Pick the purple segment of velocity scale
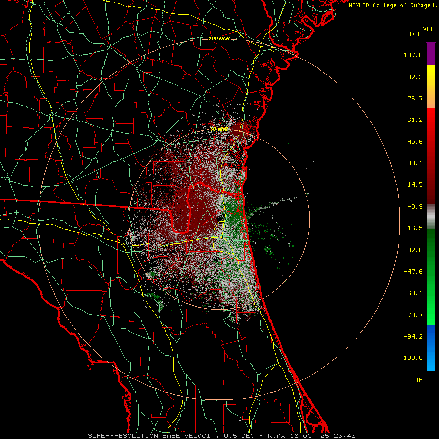This screenshot has width=439, height=439. point(431,54)
